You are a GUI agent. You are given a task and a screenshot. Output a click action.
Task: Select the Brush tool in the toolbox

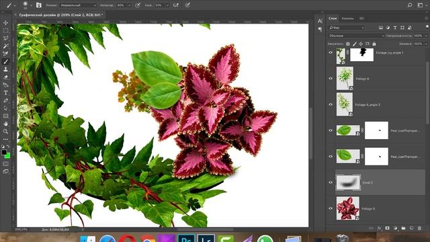tap(5, 62)
